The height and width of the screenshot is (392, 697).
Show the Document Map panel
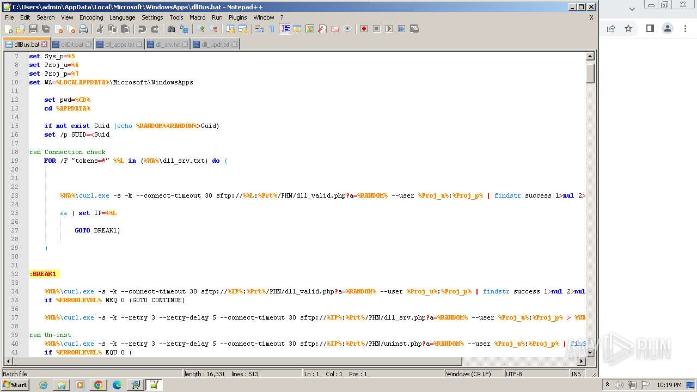(310, 29)
